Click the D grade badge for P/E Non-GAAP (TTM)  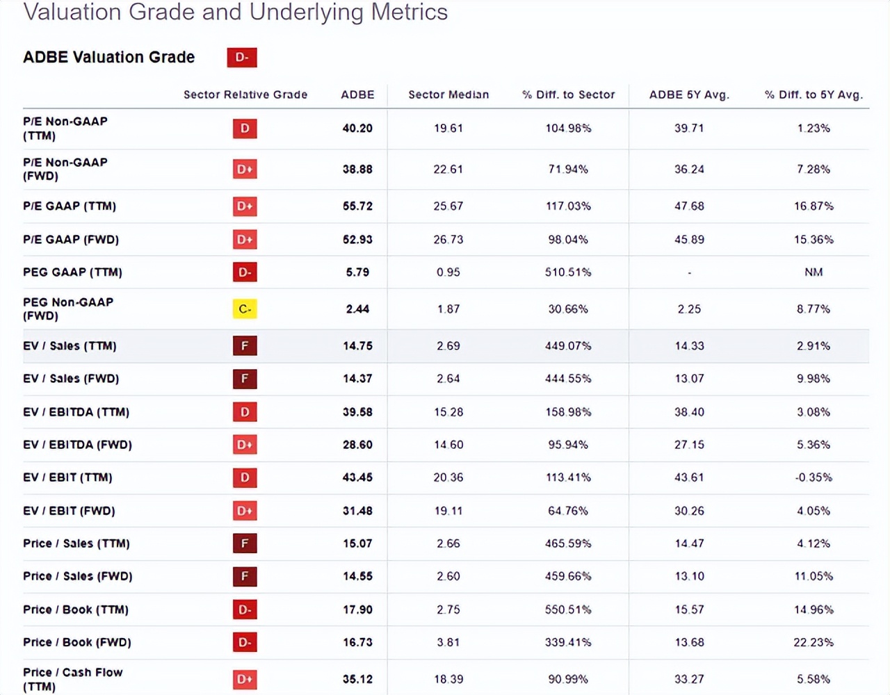(x=245, y=129)
